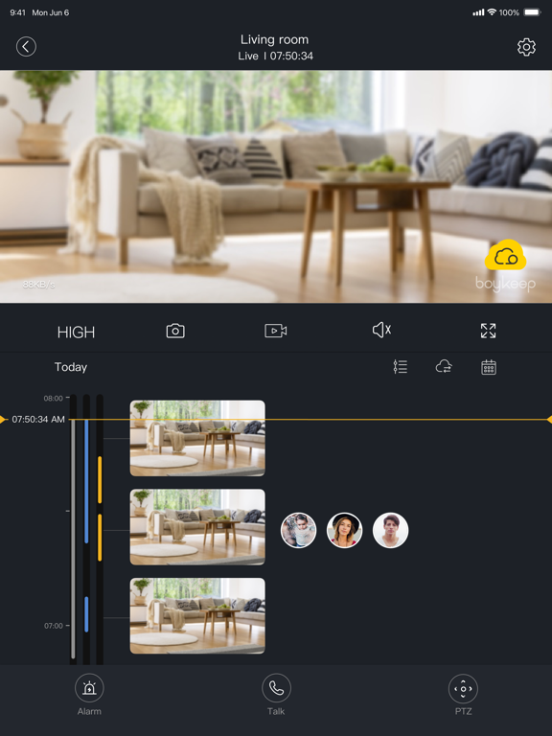This screenshot has height=736, width=552.
Task: Click the short blue segment near 07:00
Action: [86, 614]
